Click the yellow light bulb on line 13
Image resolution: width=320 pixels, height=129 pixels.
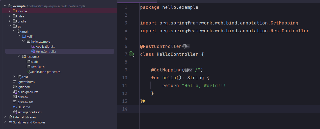[x=144, y=101]
